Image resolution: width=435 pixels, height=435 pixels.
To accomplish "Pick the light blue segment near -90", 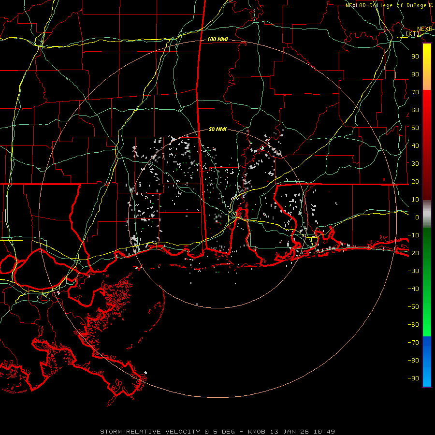I will tap(427, 377).
